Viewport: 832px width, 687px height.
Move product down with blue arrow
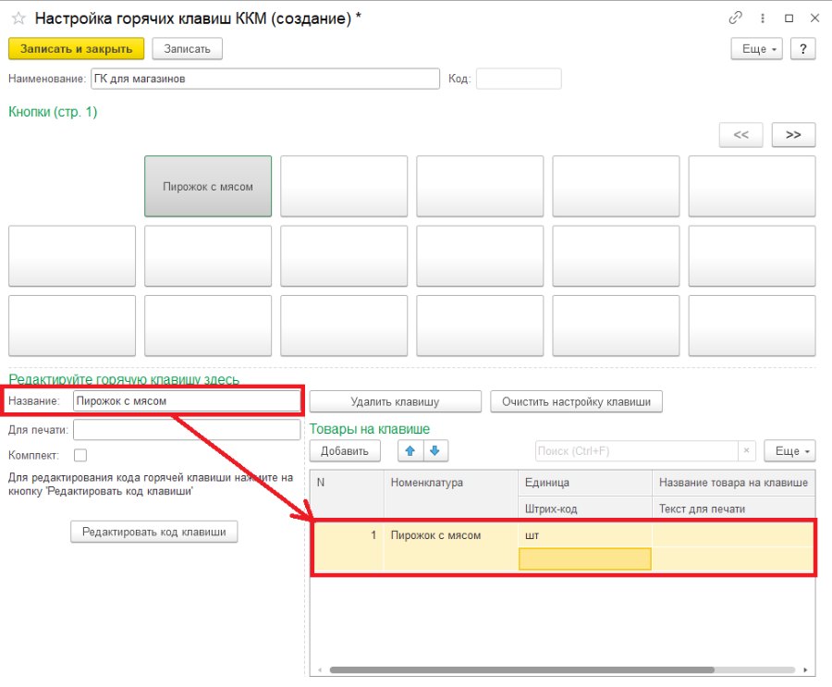[435, 450]
